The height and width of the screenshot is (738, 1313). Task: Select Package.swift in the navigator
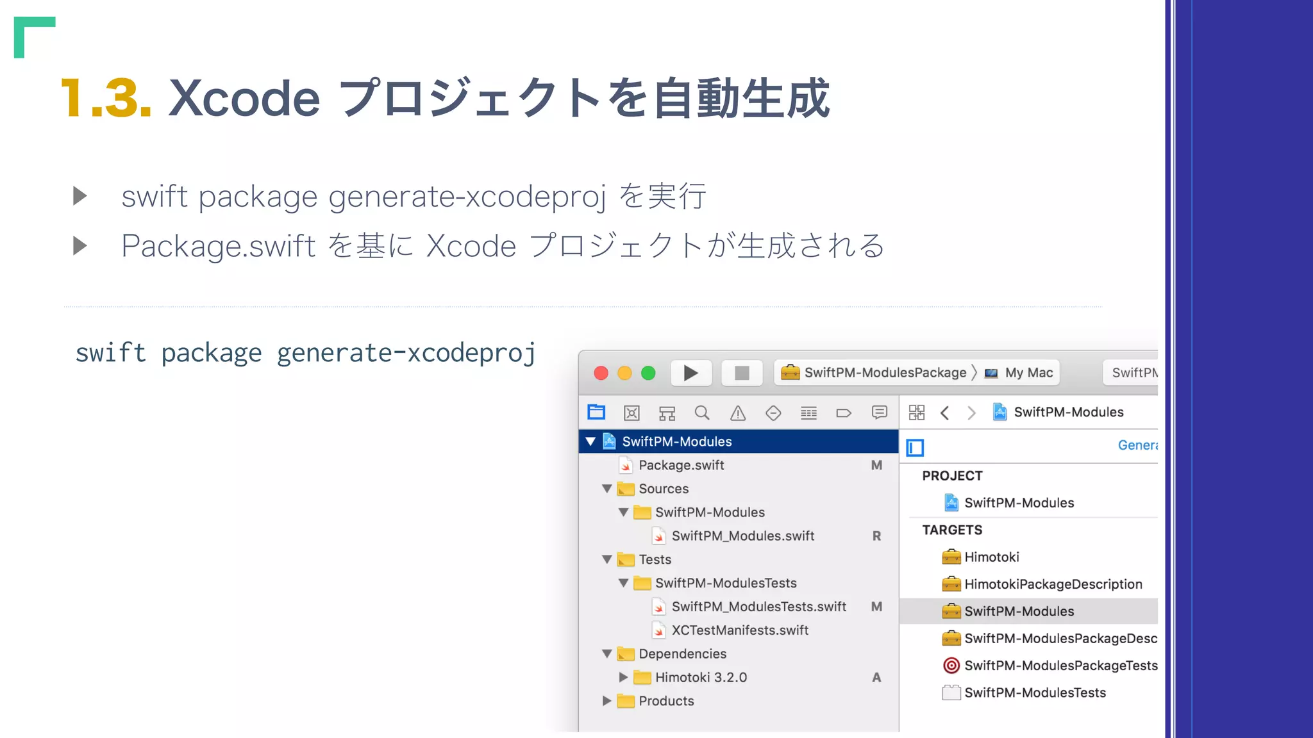(x=739, y=465)
